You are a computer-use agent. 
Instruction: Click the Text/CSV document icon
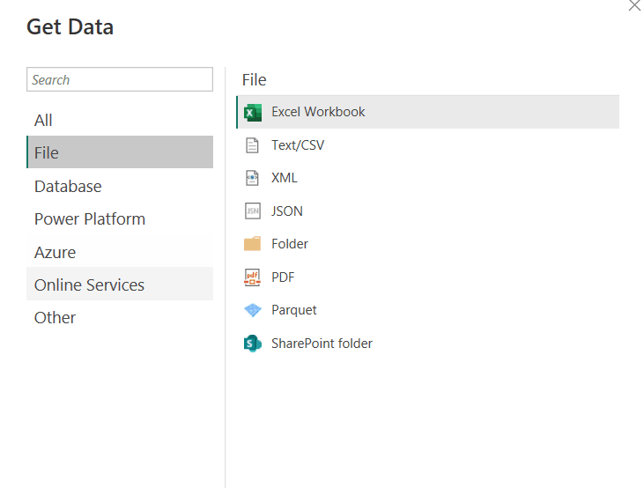click(x=252, y=145)
